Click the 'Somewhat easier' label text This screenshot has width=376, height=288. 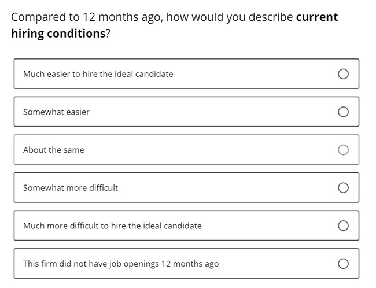coord(56,112)
